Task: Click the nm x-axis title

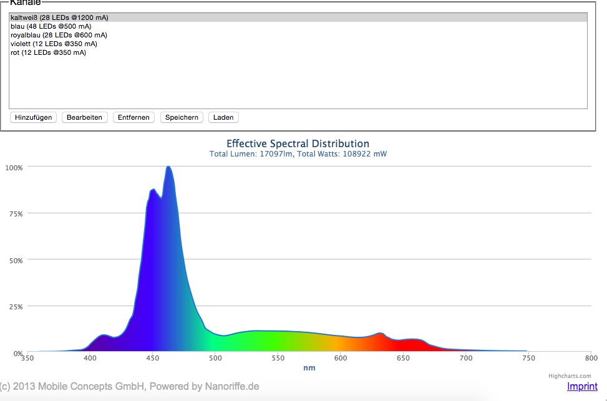Action: tap(309, 368)
